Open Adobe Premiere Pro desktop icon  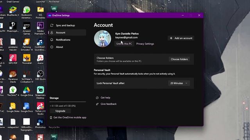[41, 28]
